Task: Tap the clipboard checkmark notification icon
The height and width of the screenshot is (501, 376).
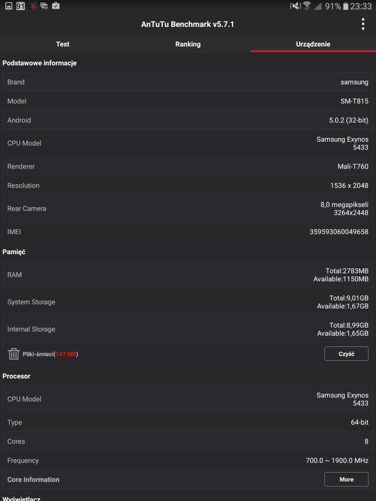Action: pyautogui.click(x=56, y=5)
